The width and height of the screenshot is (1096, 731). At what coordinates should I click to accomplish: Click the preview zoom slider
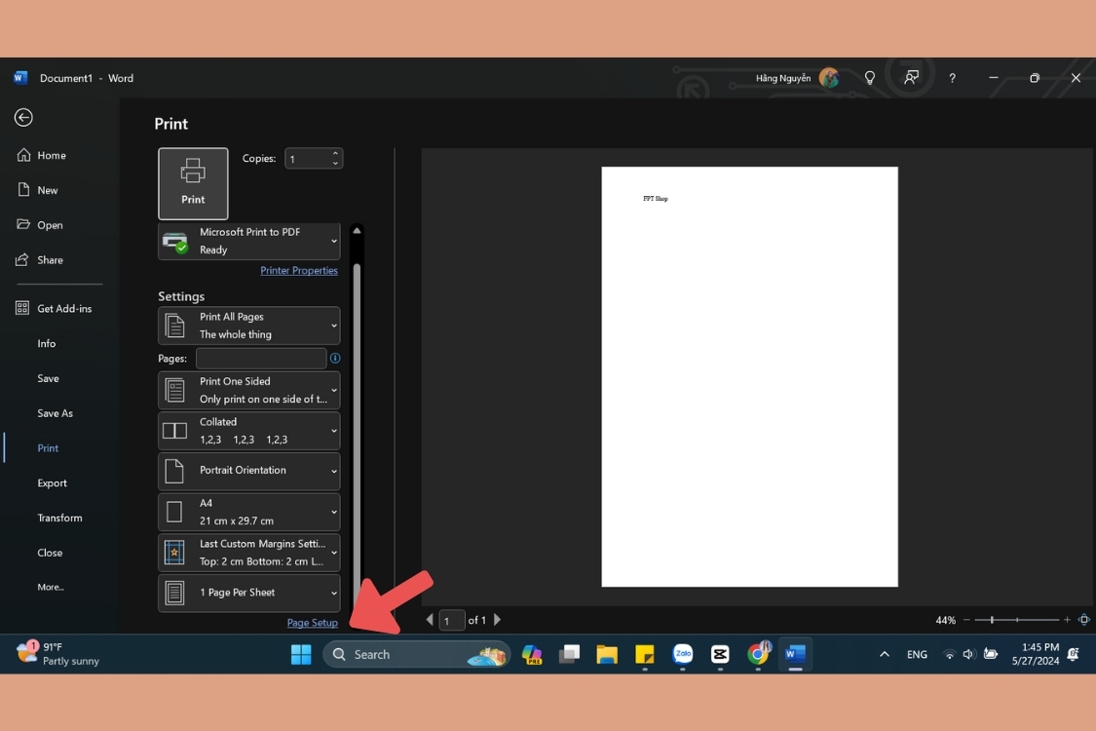click(1017, 620)
